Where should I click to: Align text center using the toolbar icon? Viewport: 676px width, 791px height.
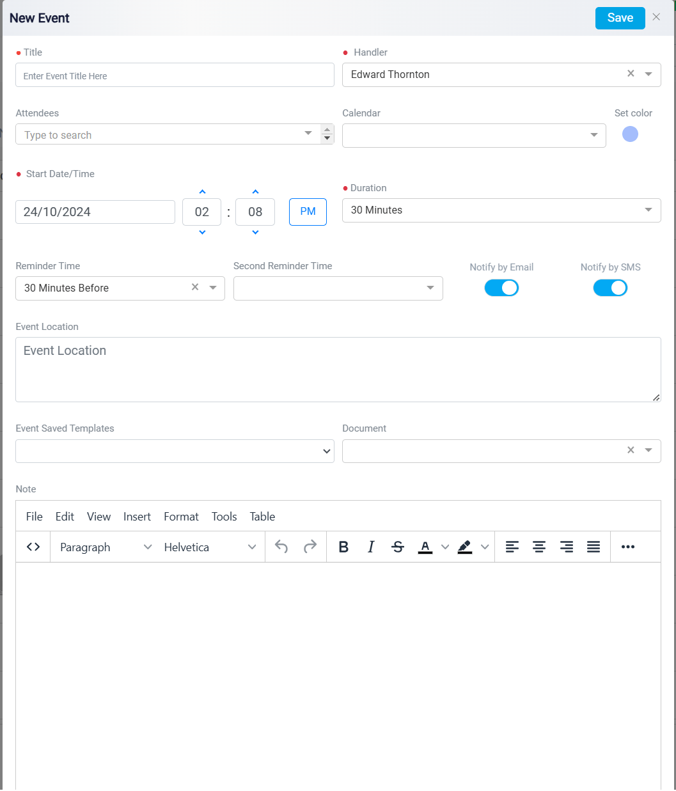(539, 547)
